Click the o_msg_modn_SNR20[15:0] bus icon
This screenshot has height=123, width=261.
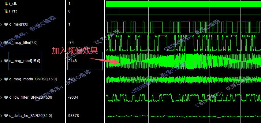[6, 79]
